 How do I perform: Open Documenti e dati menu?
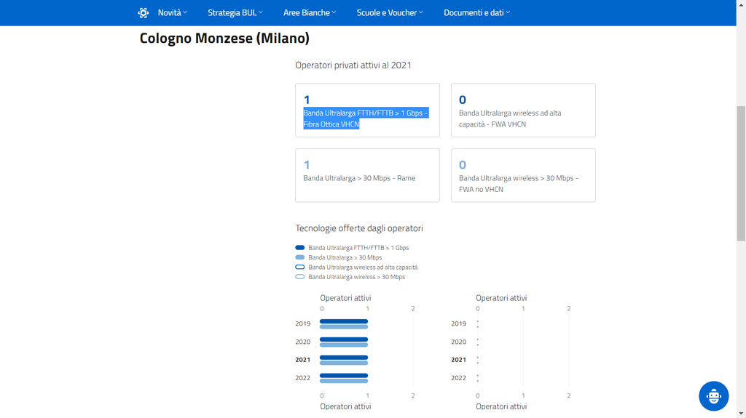pos(476,12)
